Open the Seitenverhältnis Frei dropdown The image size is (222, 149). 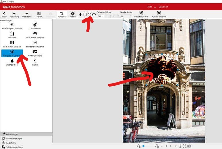(x=101, y=16)
